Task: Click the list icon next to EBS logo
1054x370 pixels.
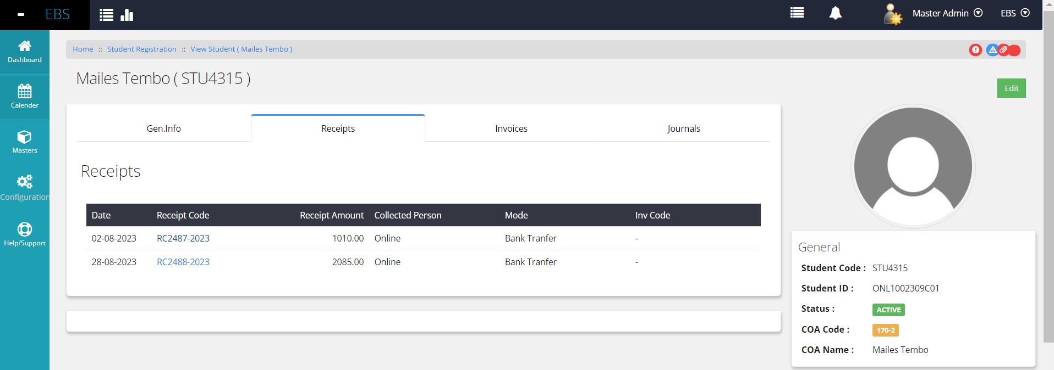Action: (106, 15)
